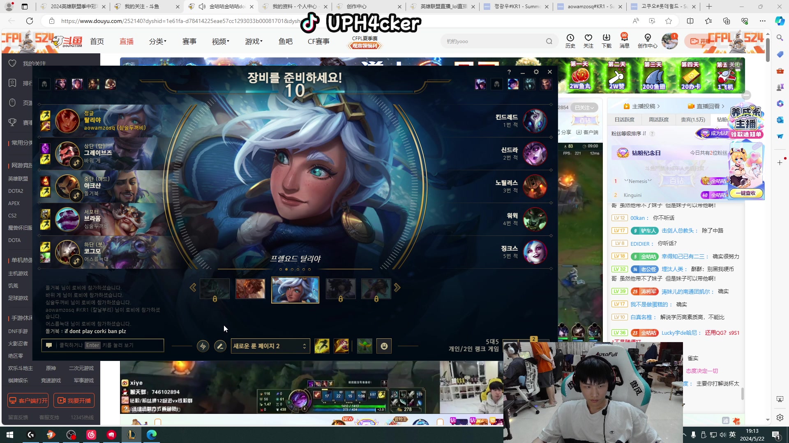Switch to 日活跃度 tab
The image size is (789, 443).
pos(625,120)
